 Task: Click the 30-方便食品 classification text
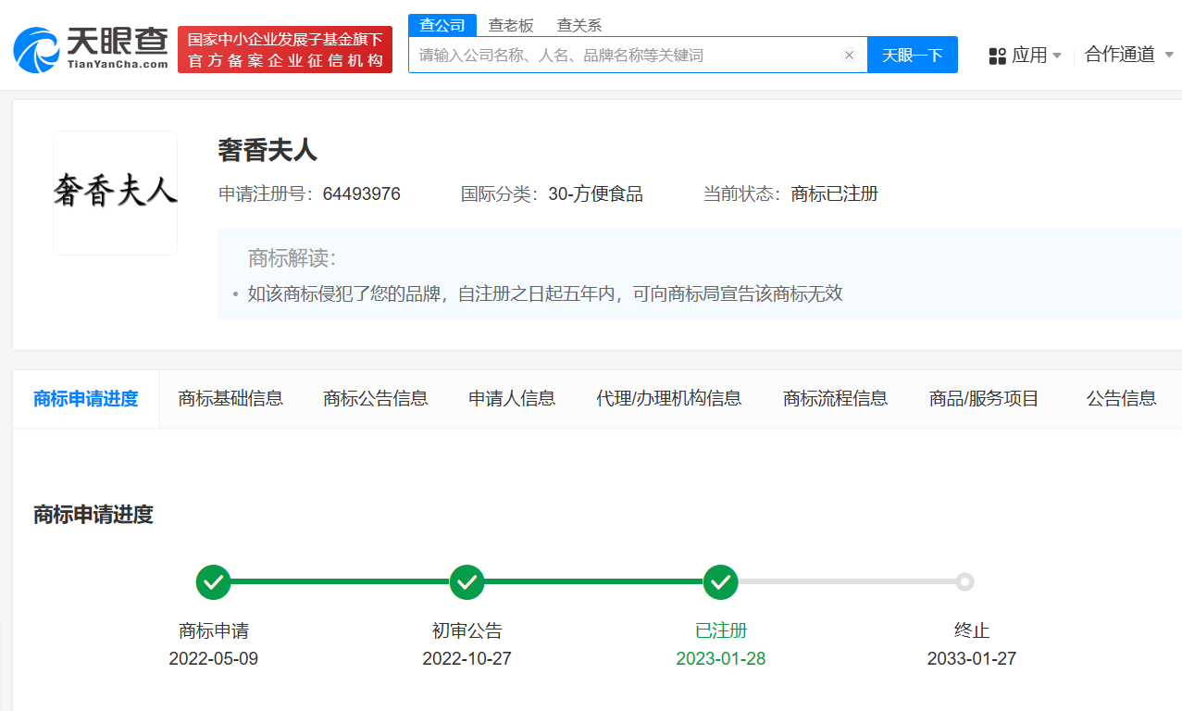pos(595,194)
